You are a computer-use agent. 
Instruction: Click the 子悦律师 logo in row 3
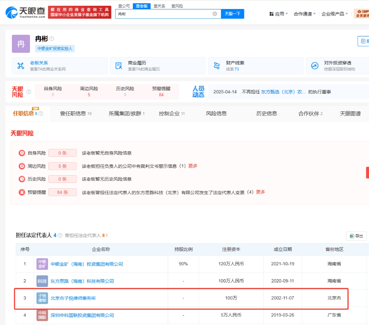pyautogui.click(x=42, y=298)
